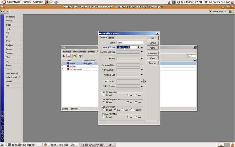Select Change TCP MSS no radio
The width and height of the screenshot is (235, 147).
point(128,117)
